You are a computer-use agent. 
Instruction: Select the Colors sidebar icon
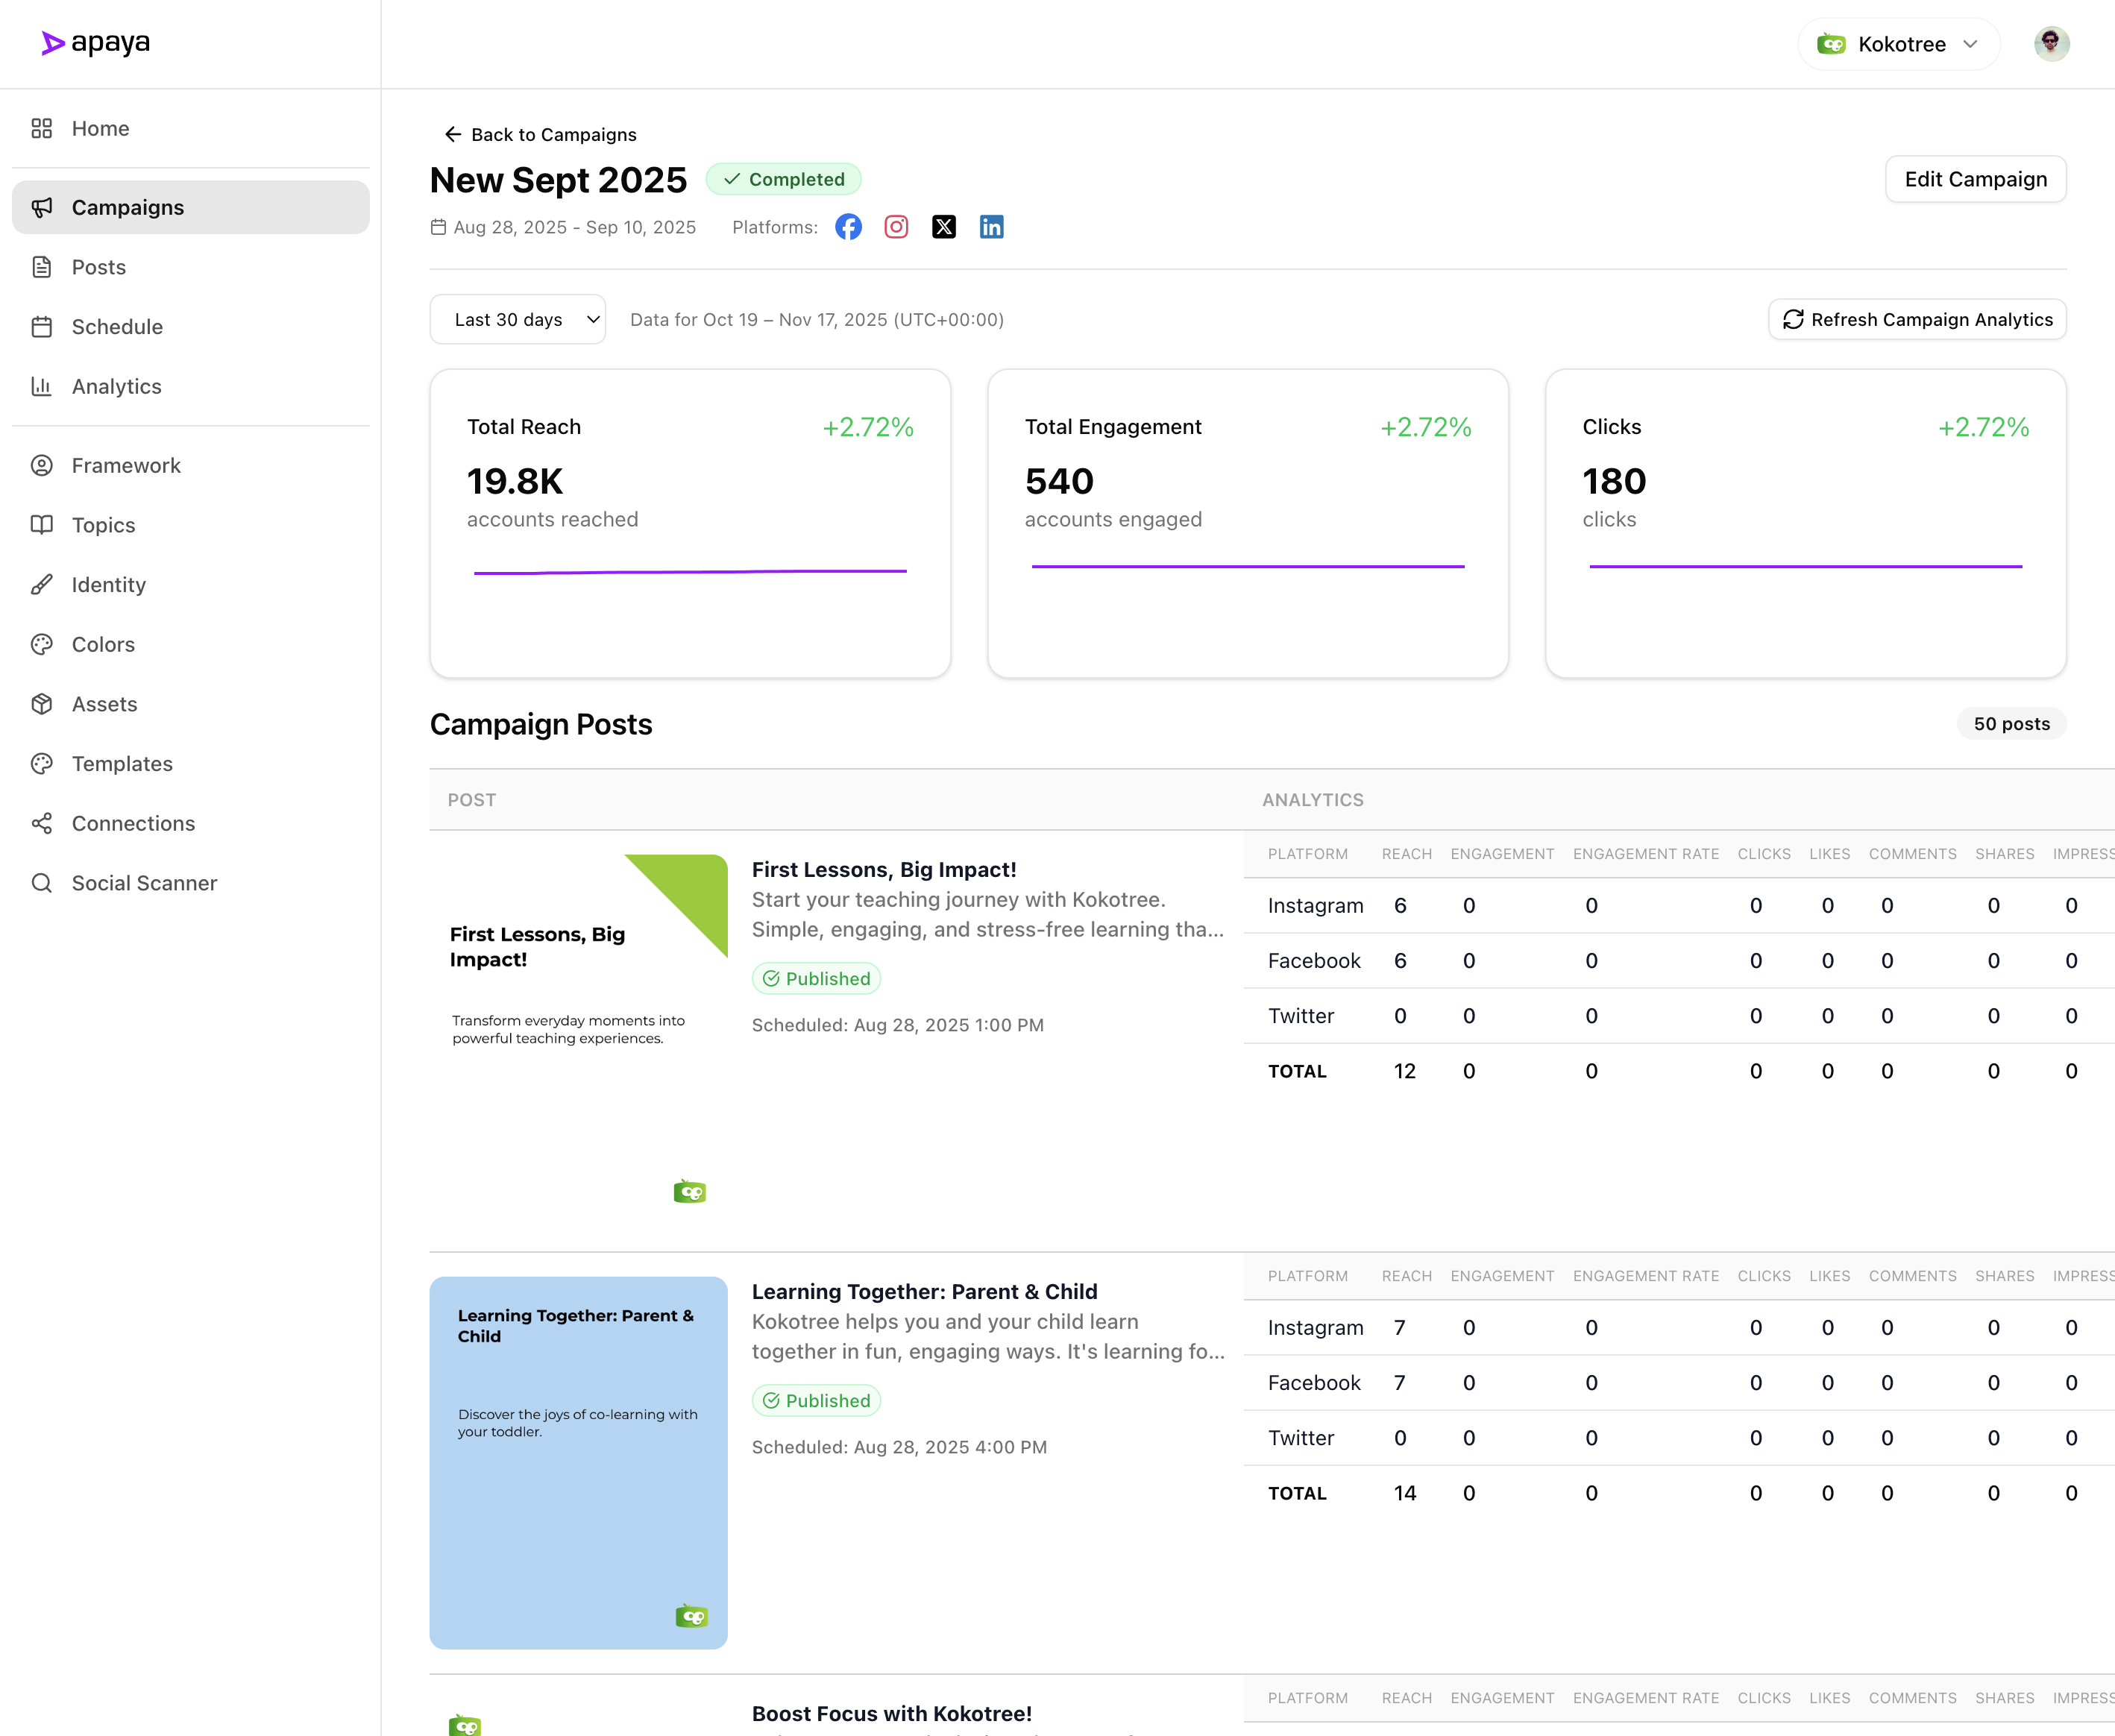tap(41, 644)
